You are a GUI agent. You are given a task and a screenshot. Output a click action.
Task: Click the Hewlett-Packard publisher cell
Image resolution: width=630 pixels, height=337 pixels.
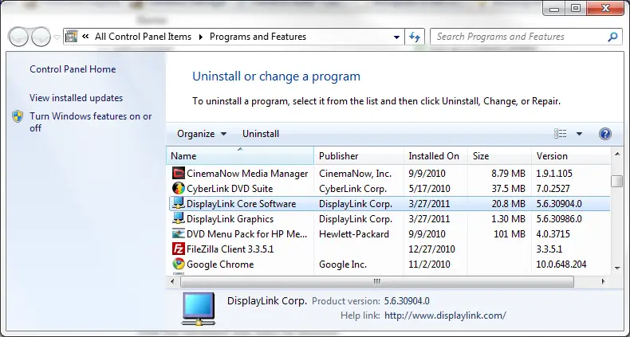tap(354, 234)
